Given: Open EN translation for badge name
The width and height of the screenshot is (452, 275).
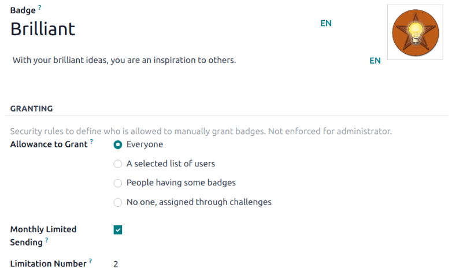Looking at the screenshot, I should coord(326,24).
